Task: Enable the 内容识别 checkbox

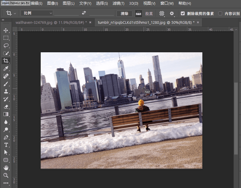Action: tap(220, 14)
